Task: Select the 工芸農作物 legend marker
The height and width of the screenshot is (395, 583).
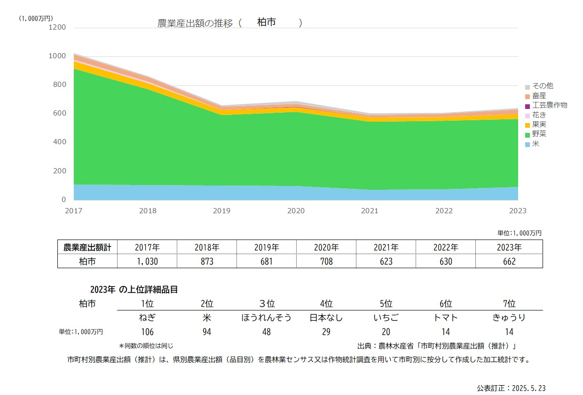Action: click(528, 105)
